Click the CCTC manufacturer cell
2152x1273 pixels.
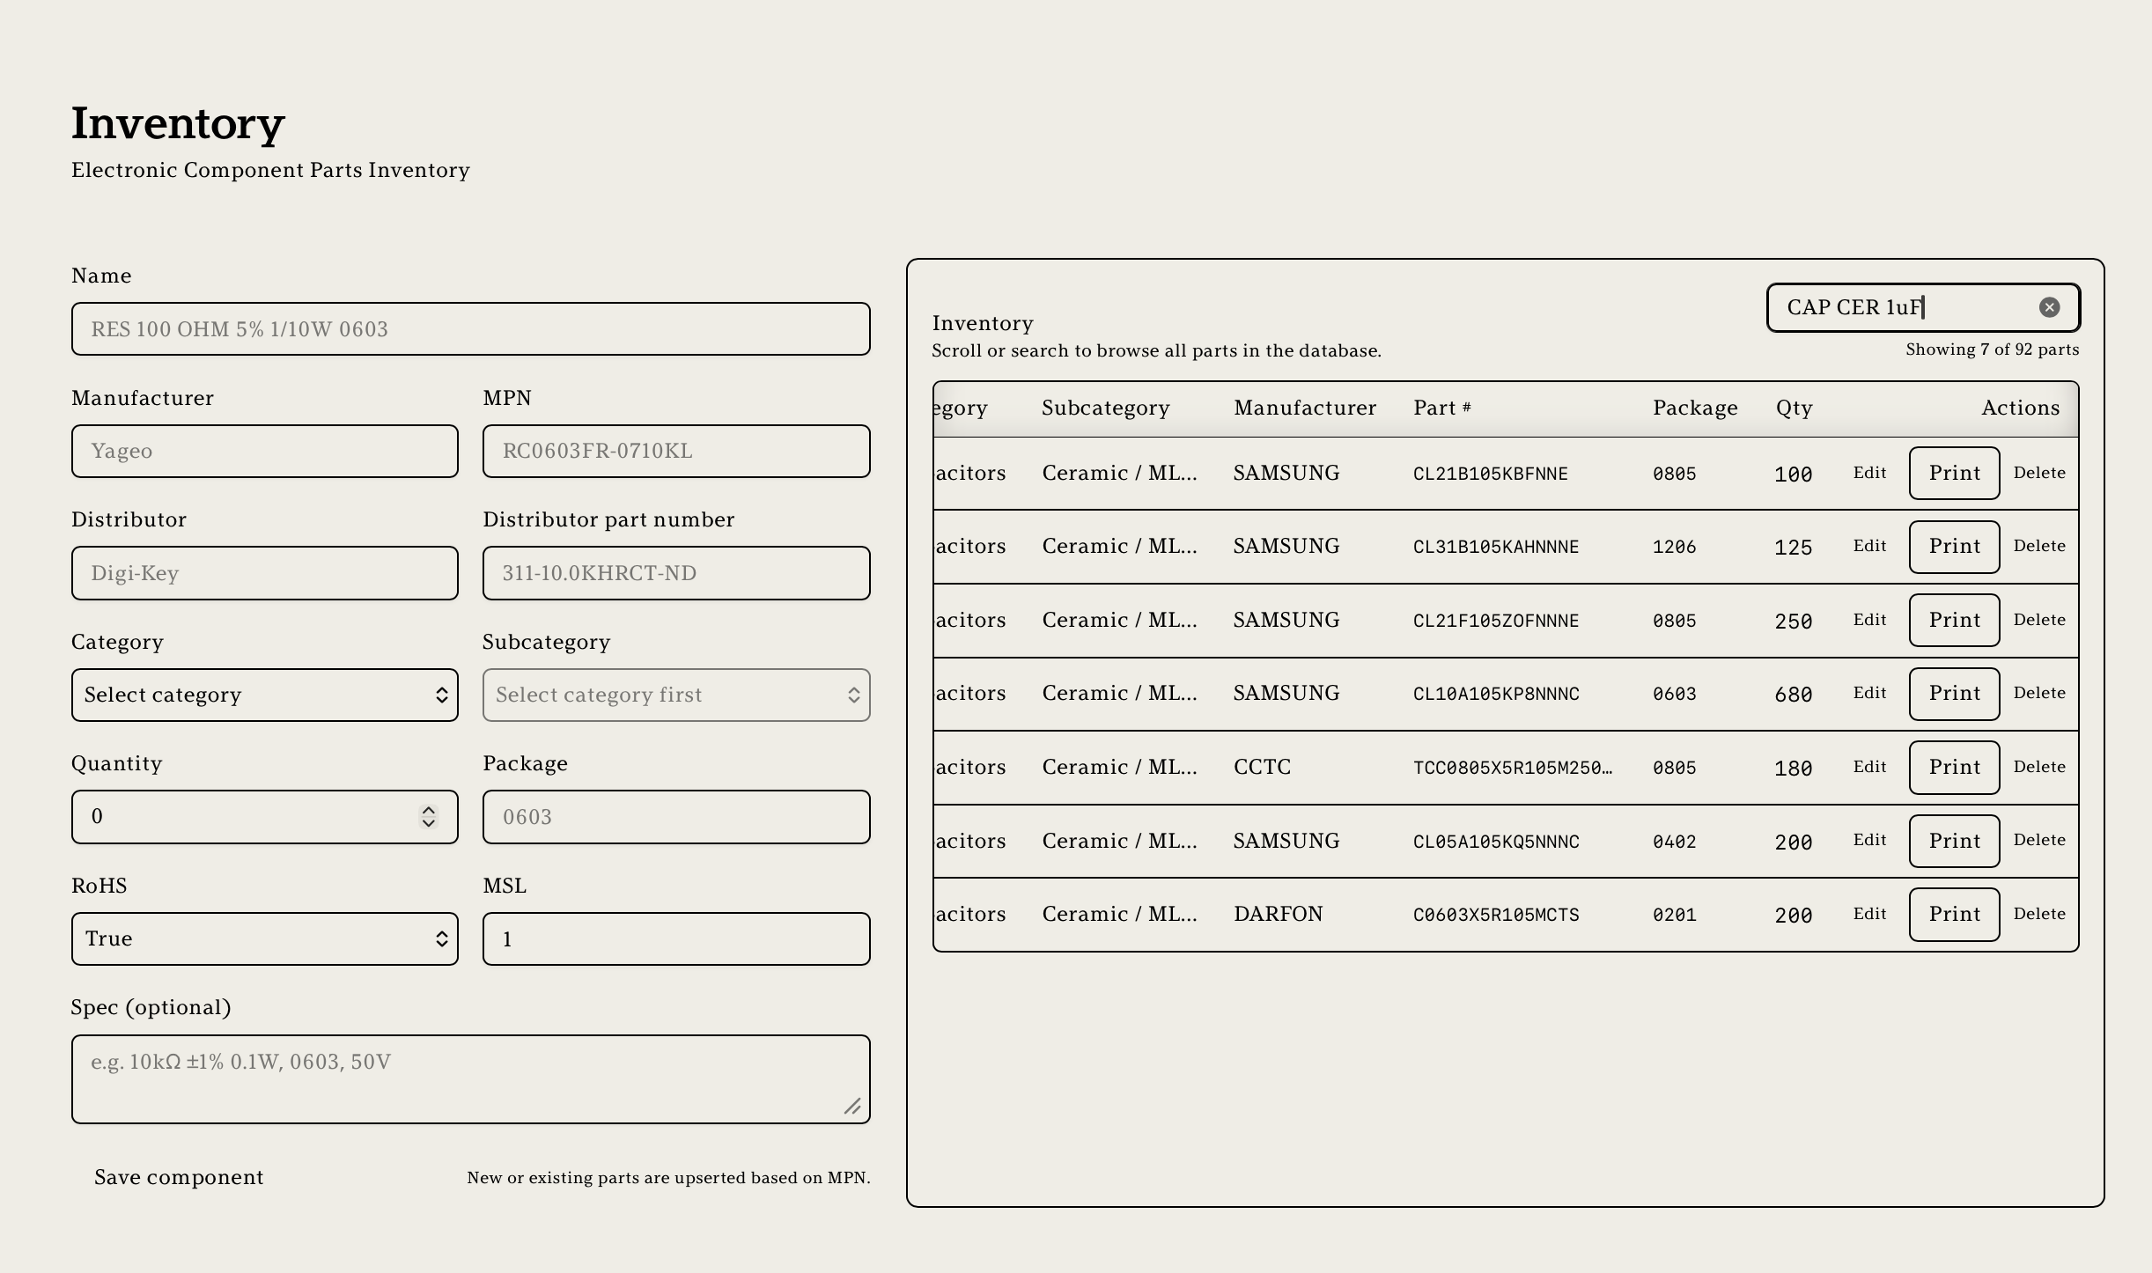click(x=1263, y=767)
